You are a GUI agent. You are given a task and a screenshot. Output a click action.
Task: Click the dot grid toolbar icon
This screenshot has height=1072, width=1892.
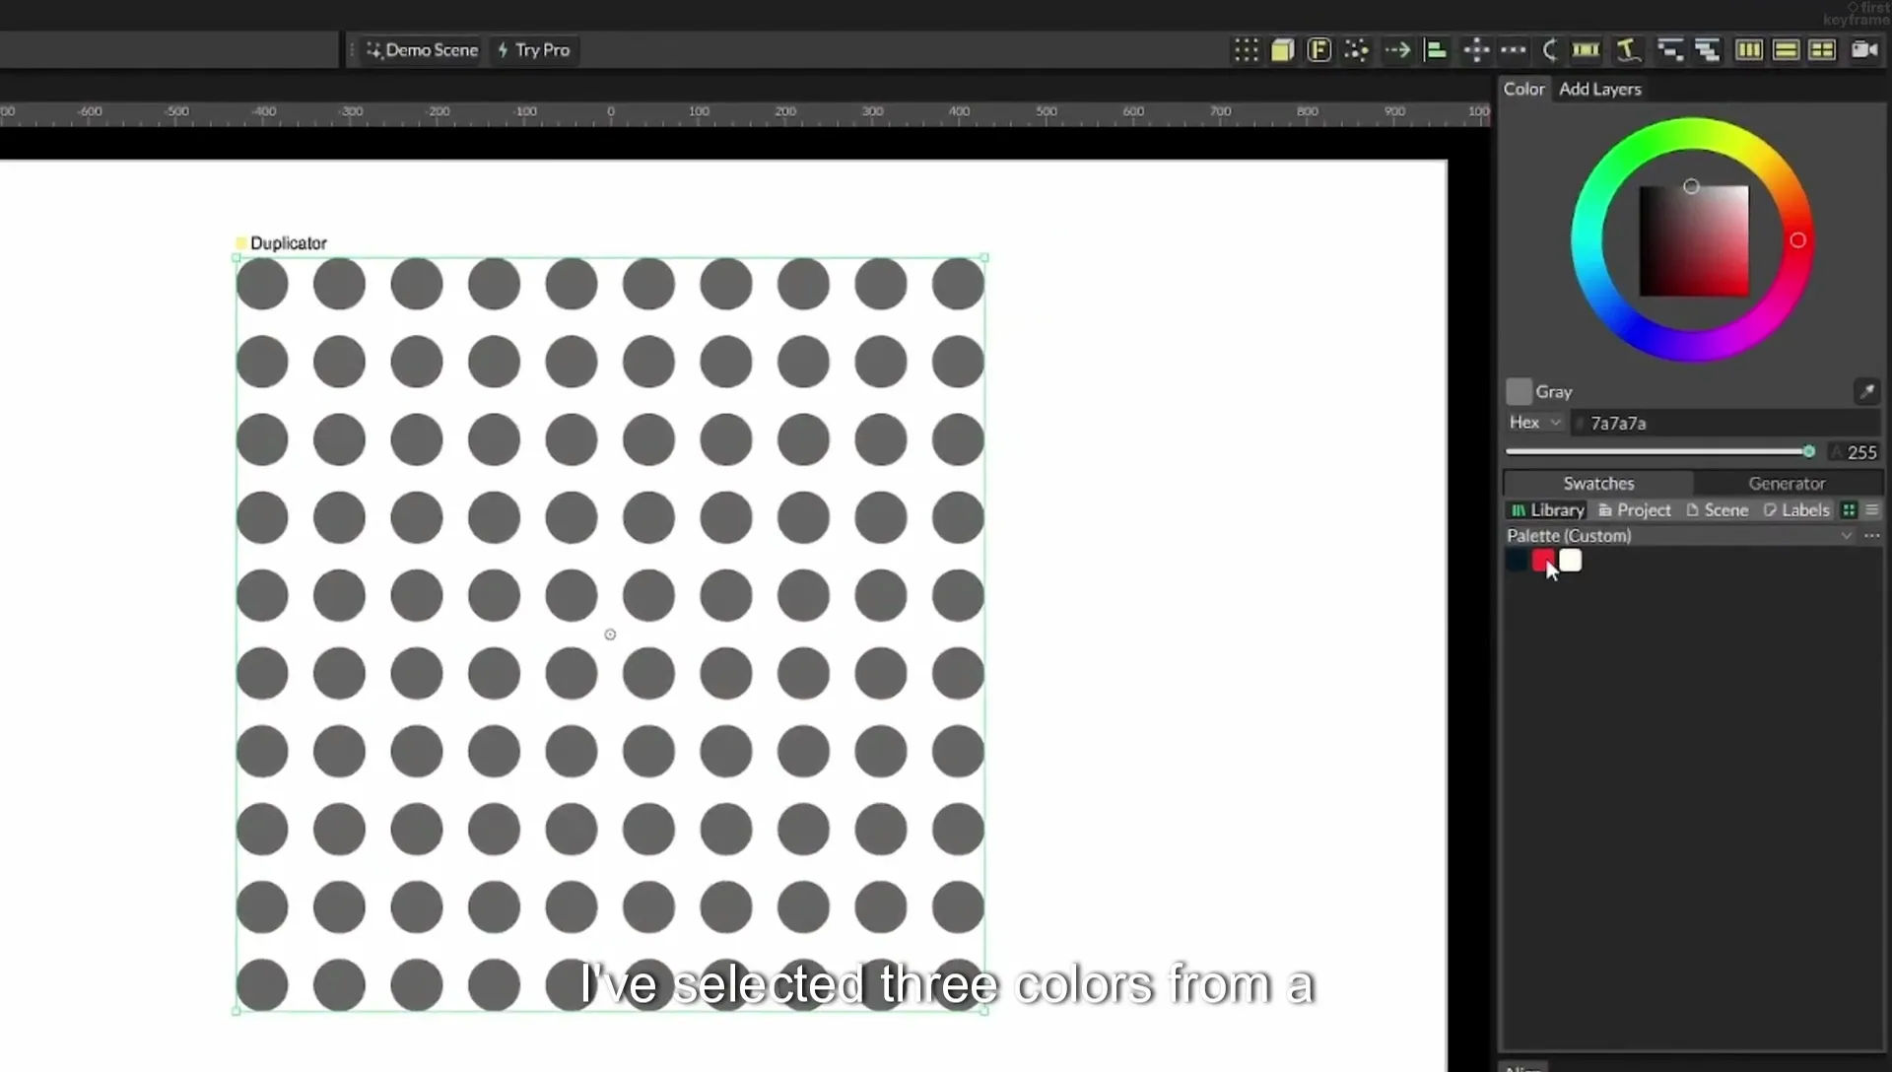tap(1247, 50)
